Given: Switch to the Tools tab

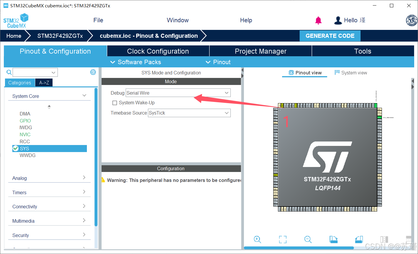Looking at the screenshot, I should click(x=363, y=51).
